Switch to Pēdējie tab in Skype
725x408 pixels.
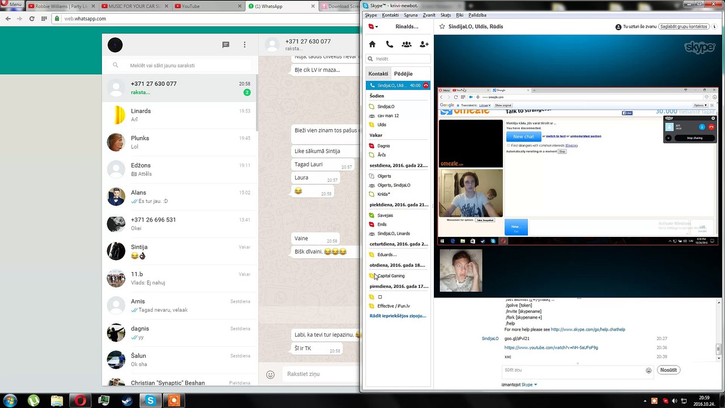click(403, 74)
